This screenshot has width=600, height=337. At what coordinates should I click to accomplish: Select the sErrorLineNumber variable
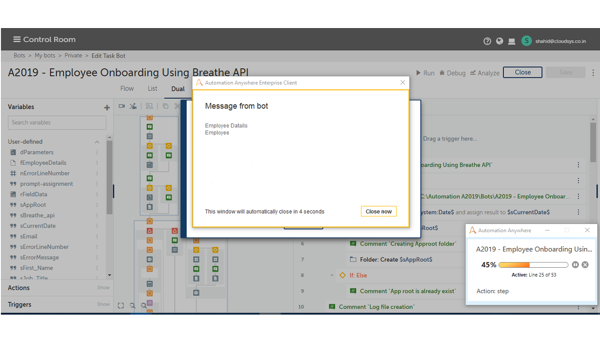[x=45, y=247]
